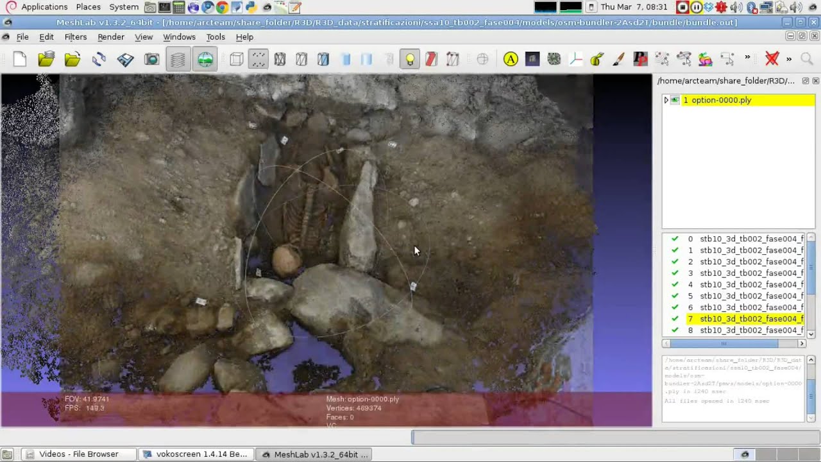Expand the option-0000.ply layer entry
This screenshot has height=462, width=821.
point(666,100)
